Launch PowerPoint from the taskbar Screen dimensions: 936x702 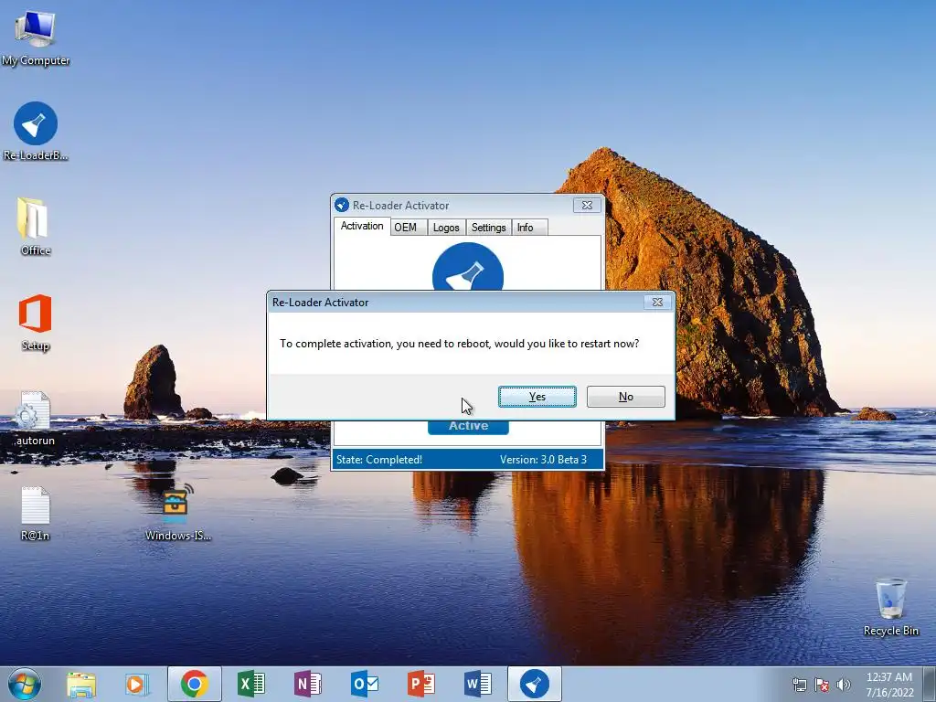point(420,684)
